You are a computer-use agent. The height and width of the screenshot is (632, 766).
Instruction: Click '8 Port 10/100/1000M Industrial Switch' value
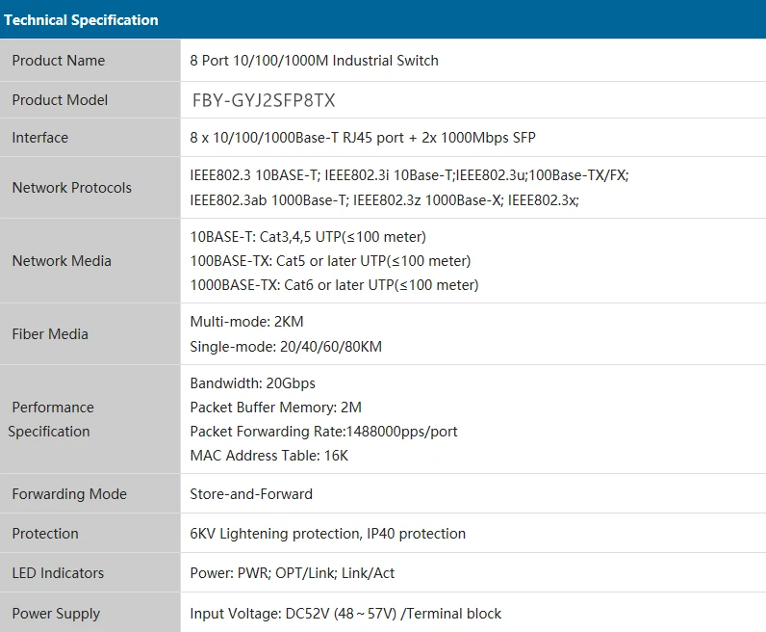(x=314, y=61)
